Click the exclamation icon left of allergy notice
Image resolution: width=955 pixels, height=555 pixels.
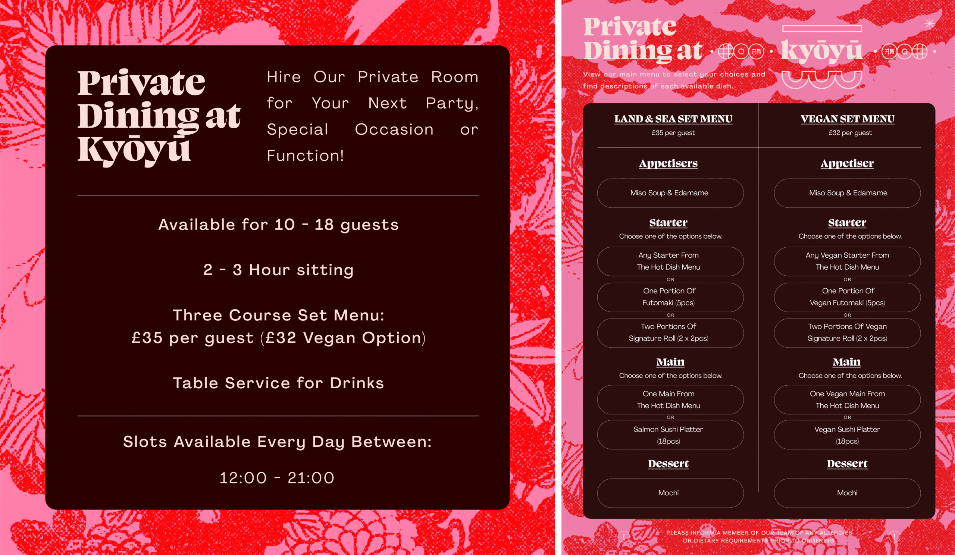pos(624,536)
